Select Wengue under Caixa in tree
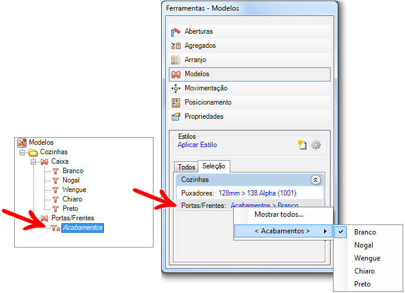Viewport: 405px width, 293px height. pyautogui.click(x=74, y=190)
